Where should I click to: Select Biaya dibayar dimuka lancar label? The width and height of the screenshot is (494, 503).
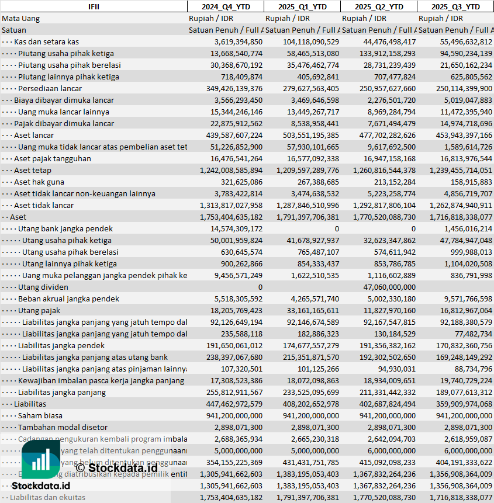tap(64, 100)
